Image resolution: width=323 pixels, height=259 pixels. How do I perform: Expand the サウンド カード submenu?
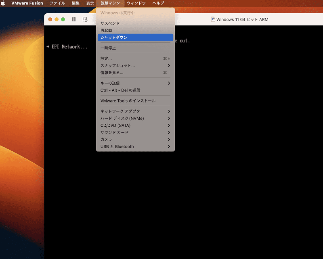click(135, 132)
